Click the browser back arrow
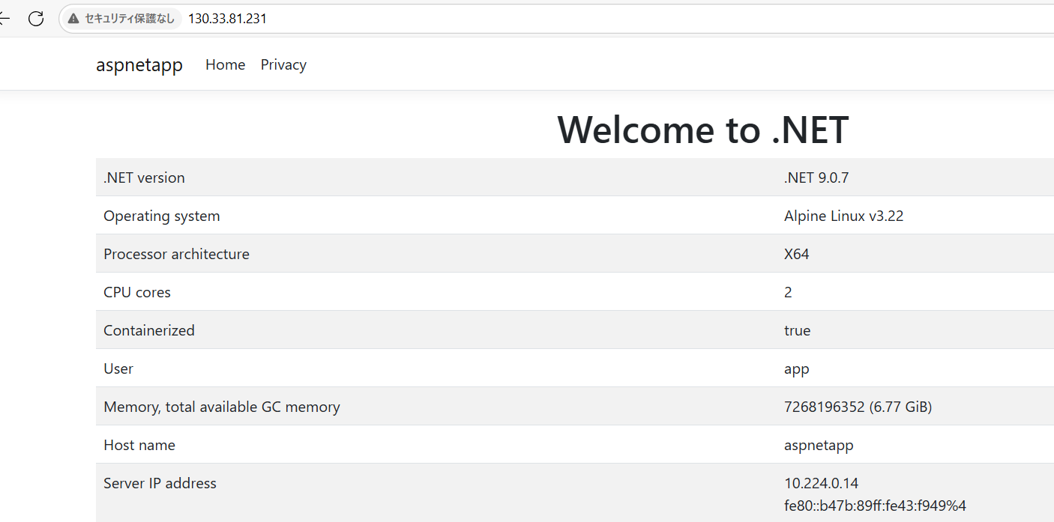Screen dimensions: 1054x522 click(x=4, y=19)
